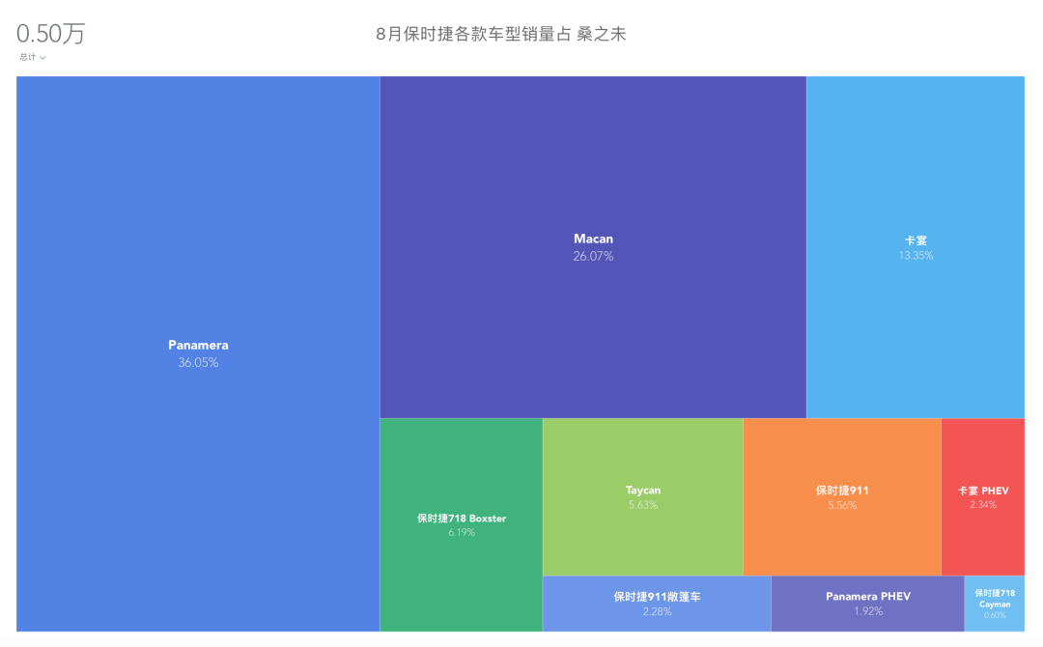This screenshot has height=647, width=1043.
Task: Select the 保时捷718 Cayman block
Action: (x=995, y=604)
